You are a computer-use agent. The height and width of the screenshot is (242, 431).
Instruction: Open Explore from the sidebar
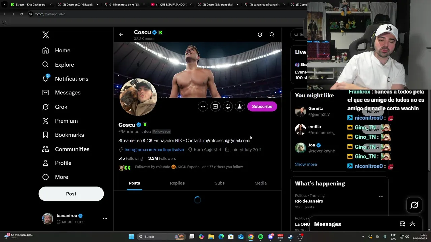click(x=58, y=65)
